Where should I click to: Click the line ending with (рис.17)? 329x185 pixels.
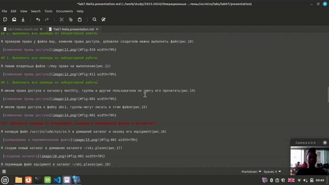pyautogui.click(x=61, y=148)
